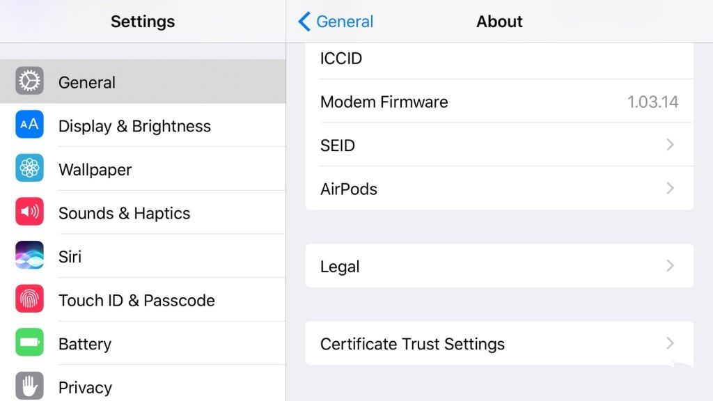Tap the Certificate Trust Settings chevron
Screen dimensions: 713x401
[670, 343]
